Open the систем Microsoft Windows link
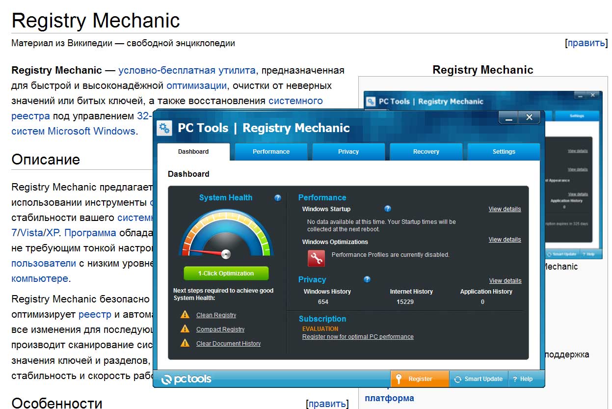The width and height of the screenshot is (612, 409). coord(73,131)
